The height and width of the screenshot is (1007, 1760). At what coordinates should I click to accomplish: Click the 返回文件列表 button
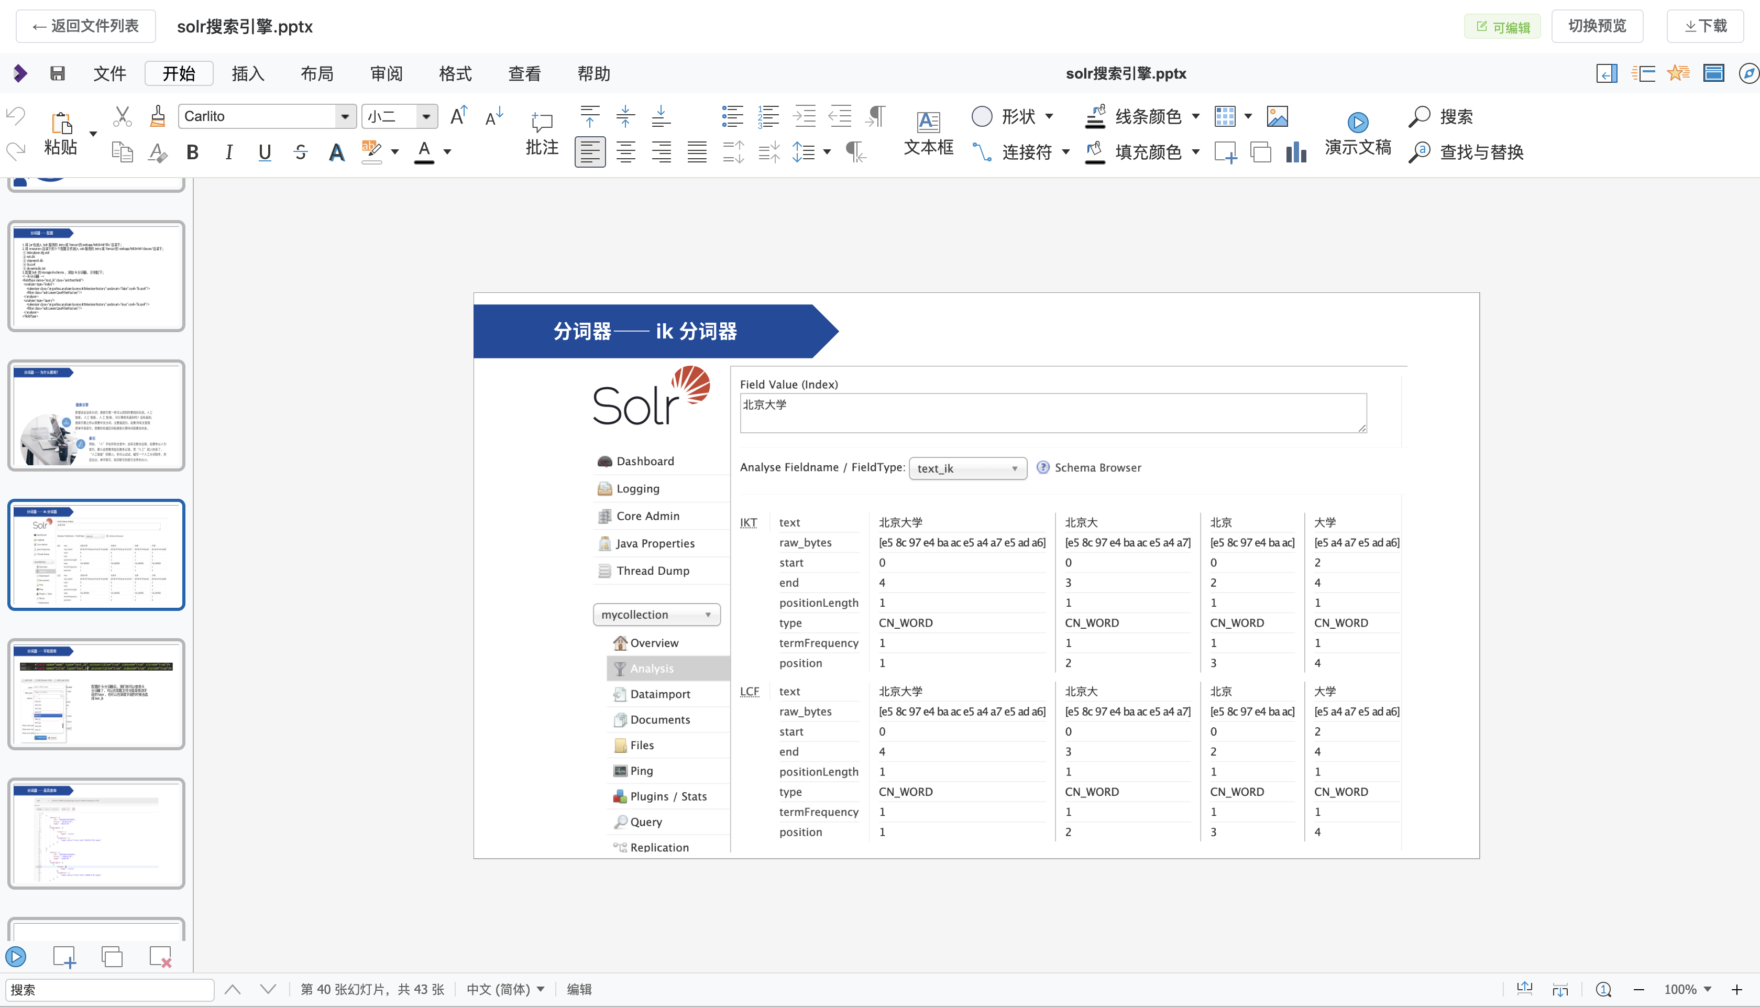pos(86,26)
